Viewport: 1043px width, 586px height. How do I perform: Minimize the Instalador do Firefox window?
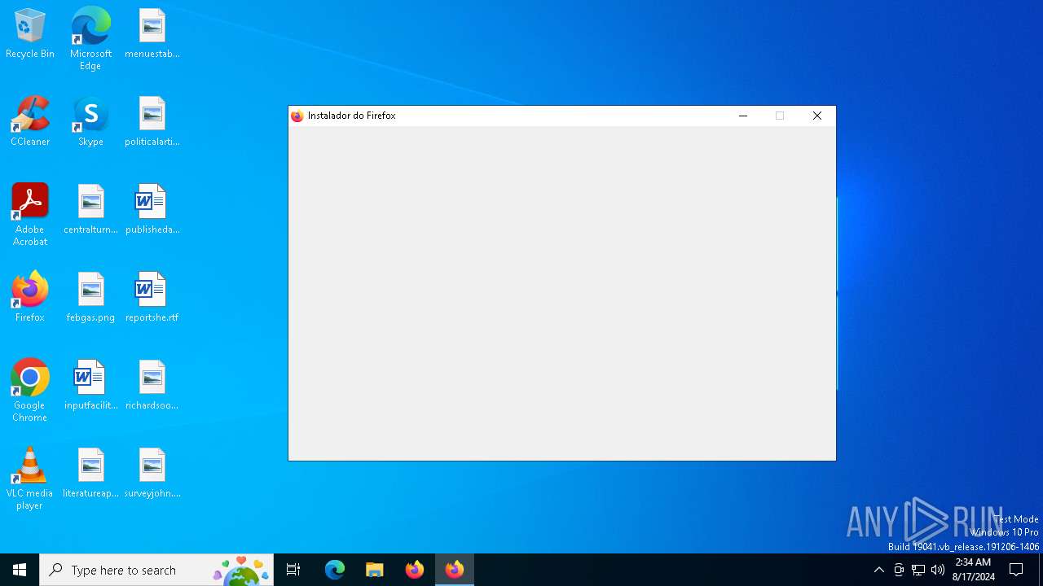click(x=742, y=116)
